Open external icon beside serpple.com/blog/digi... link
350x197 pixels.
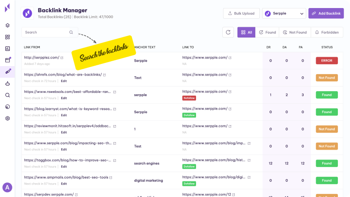pos(249,177)
